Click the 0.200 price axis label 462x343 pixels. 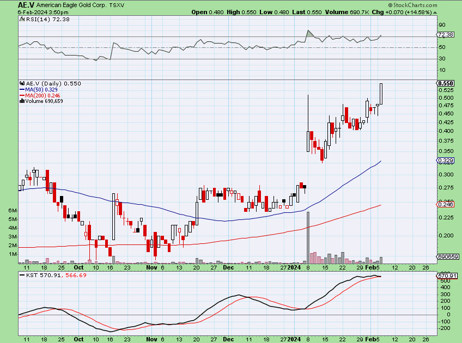[446, 236]
